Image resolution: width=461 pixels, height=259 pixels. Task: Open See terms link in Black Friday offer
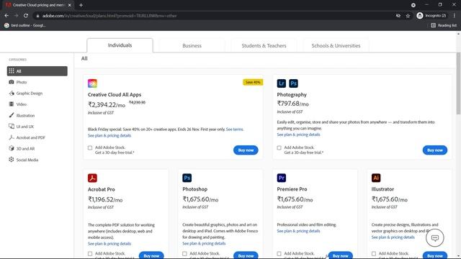[235, 129]
